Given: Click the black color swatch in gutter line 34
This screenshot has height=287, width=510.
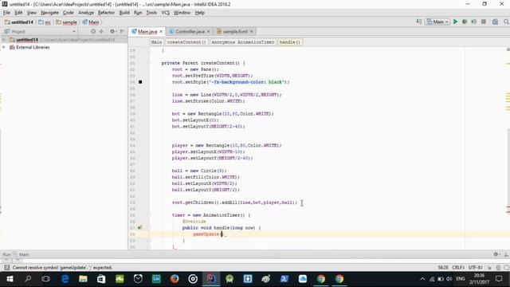Looking at the screenshot, I should point(140,82).
